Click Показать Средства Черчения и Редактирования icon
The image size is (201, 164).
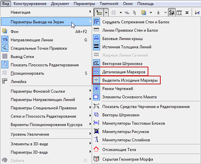point(96,106)
